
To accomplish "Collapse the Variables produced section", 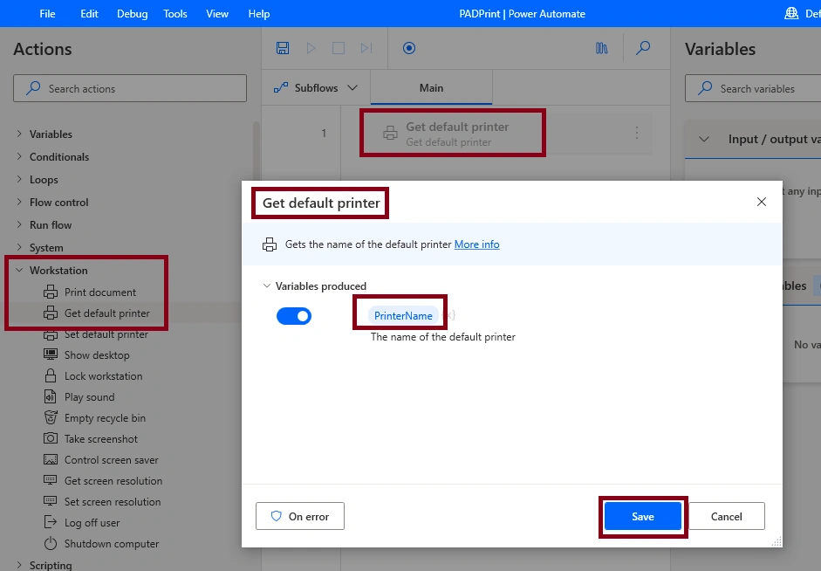I will coord(266,286).
